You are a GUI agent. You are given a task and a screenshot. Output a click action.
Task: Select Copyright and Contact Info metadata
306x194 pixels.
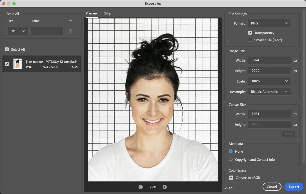tap(231, 159)
